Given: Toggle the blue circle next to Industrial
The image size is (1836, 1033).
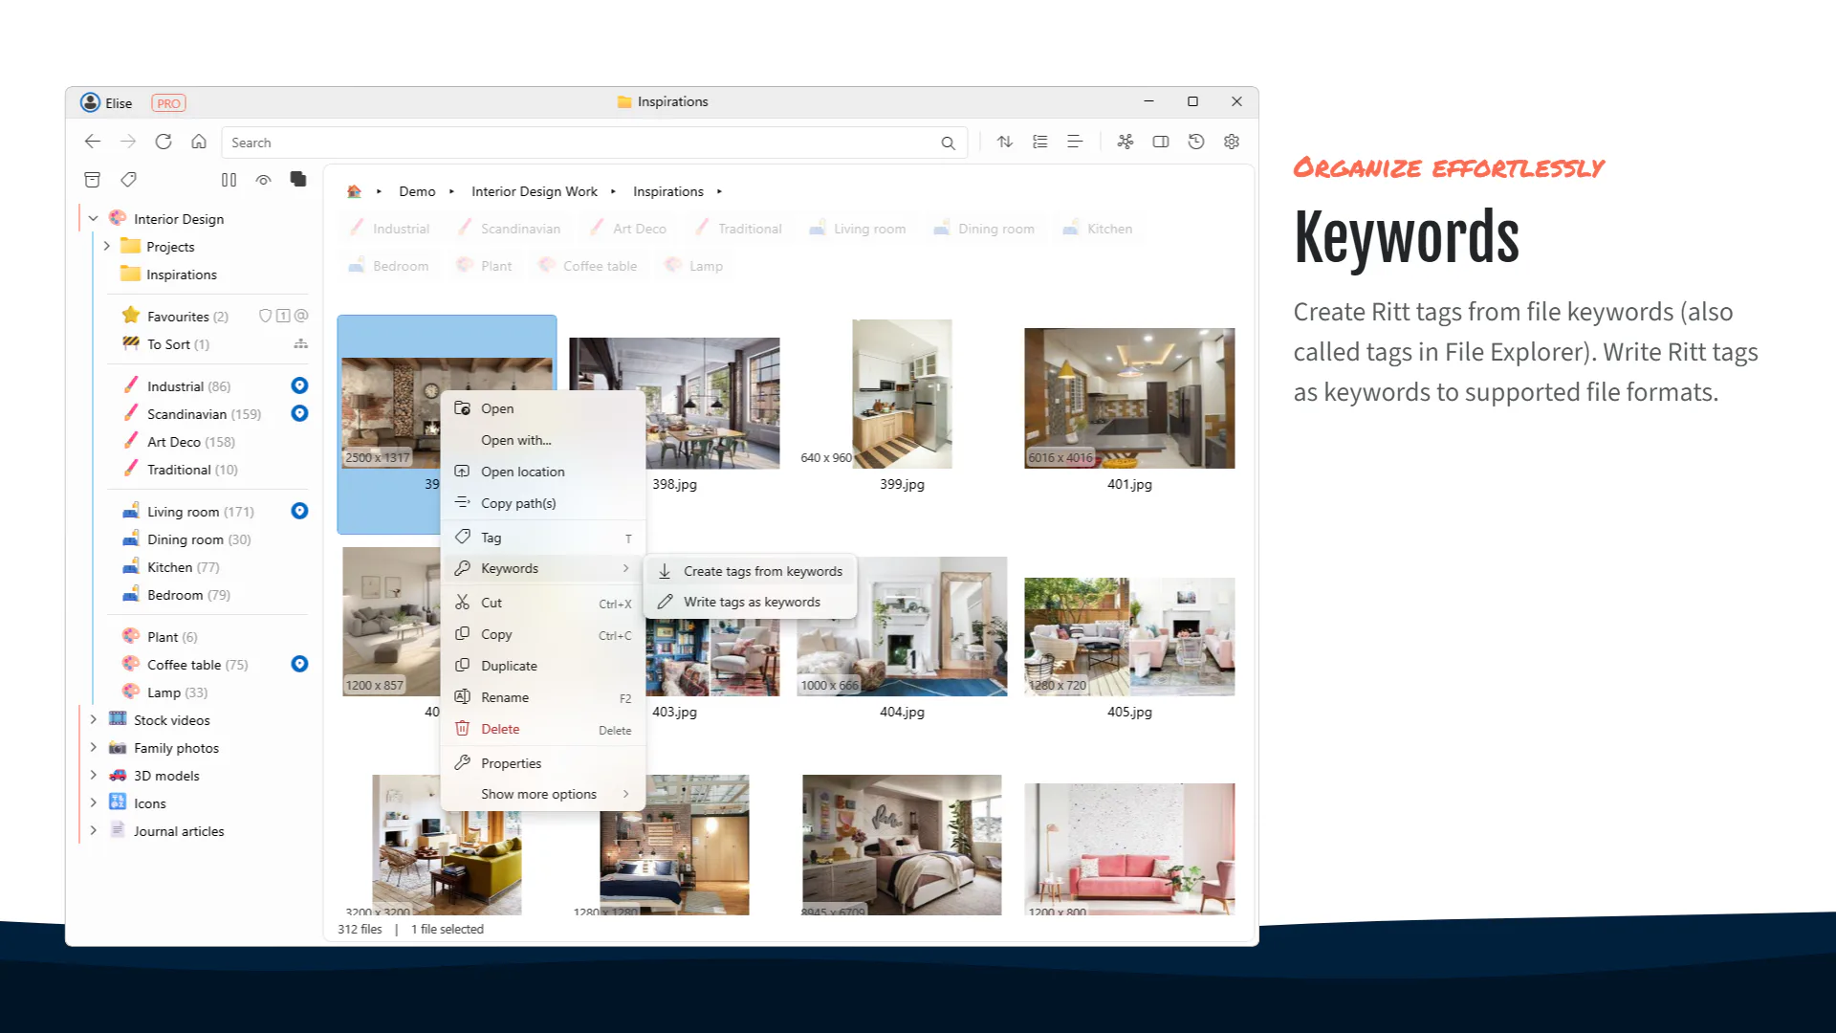Looking at the screenshot, I should 299,385.
